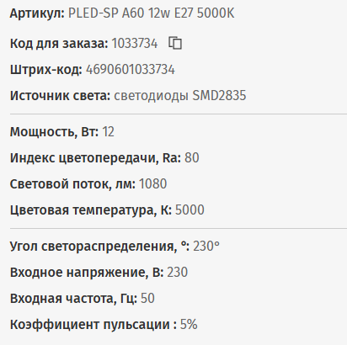Select the order code 1033734
This screenshot has width=347, height=345.
pos(135,44)
